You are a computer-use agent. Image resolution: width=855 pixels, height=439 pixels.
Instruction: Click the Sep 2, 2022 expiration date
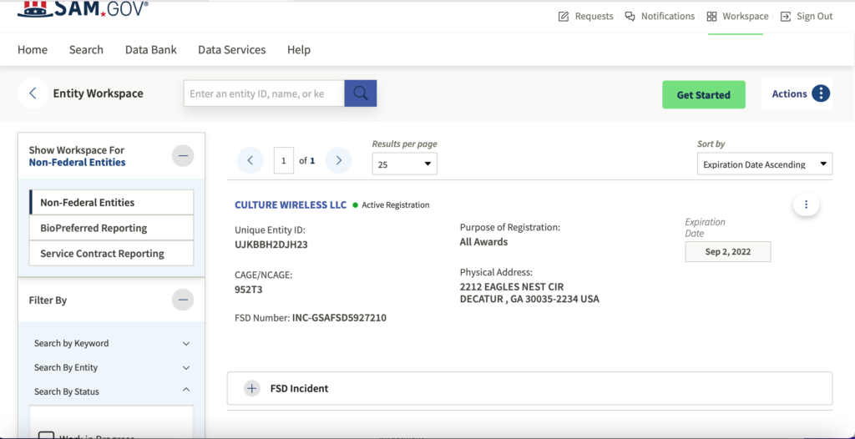[x=728, y=252]
